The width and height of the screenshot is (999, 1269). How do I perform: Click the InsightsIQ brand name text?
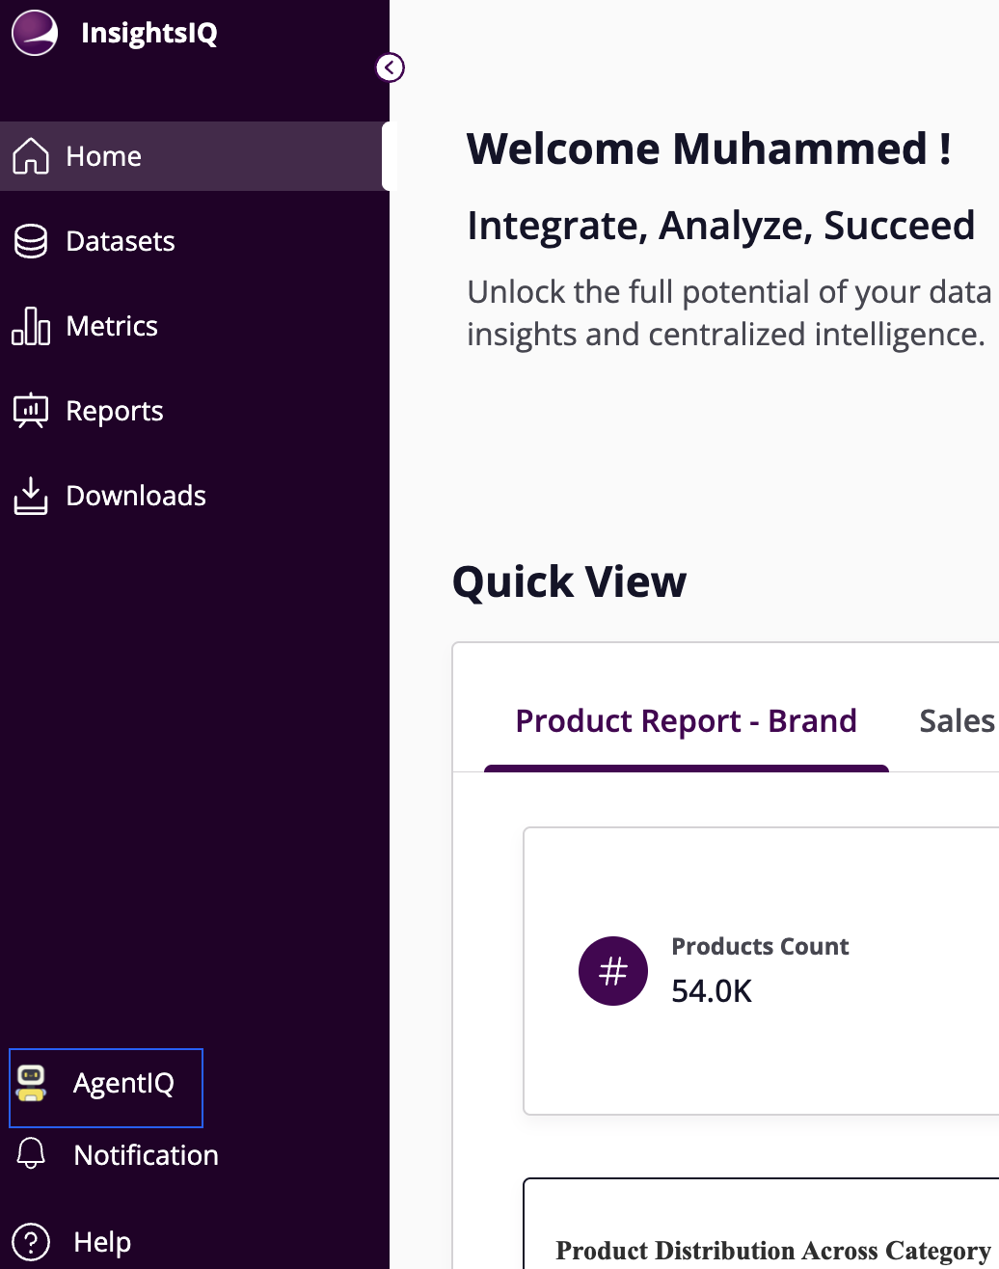(x=149, y=33)
